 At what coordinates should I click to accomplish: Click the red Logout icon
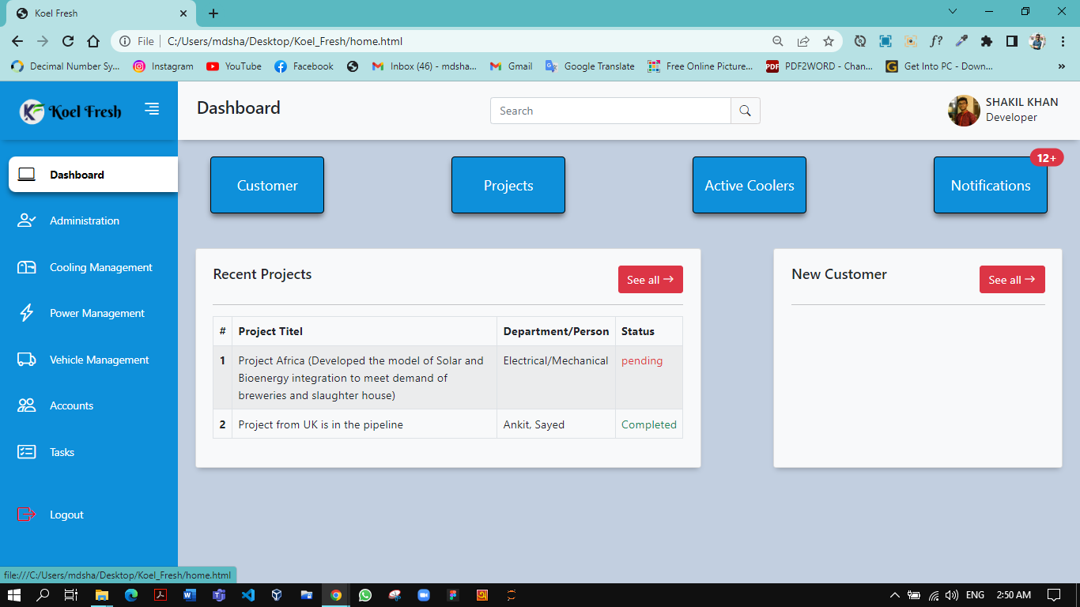27,515
